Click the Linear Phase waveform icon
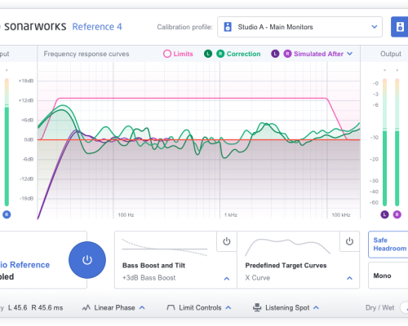 [86, 308]
